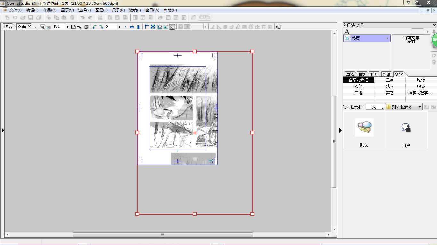The width and height of the screenshot is (437, 245).
Task: Click the large A text tool icon
Action: [x=347, y=32]
